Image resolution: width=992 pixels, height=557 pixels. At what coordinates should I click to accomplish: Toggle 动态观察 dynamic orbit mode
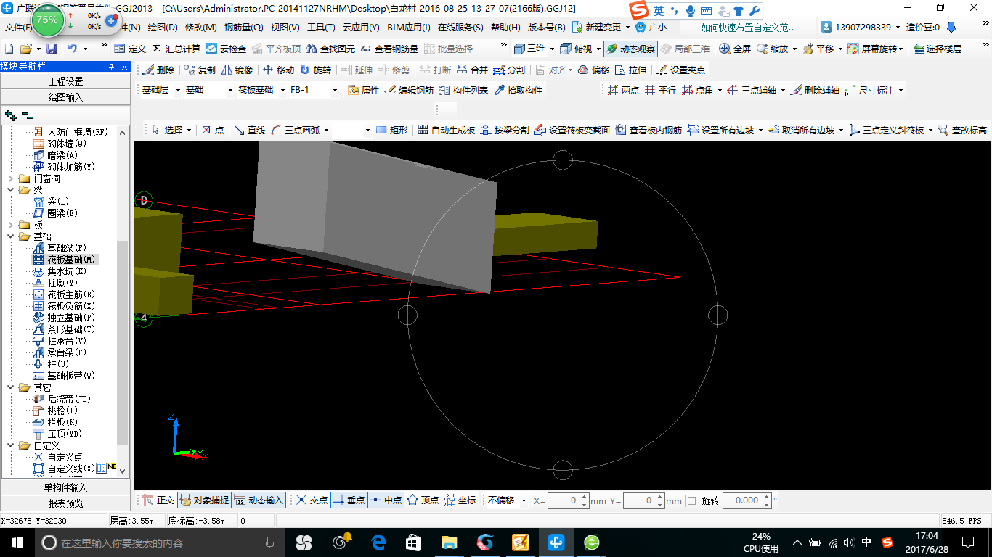630,49
